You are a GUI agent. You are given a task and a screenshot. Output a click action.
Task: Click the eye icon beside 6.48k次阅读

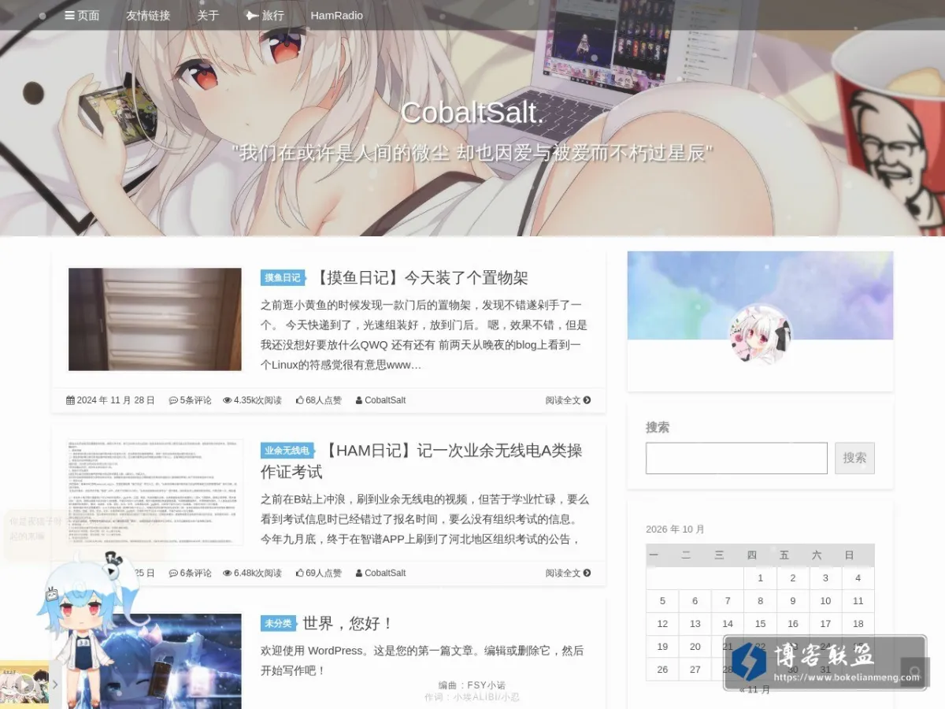point(228,573)
